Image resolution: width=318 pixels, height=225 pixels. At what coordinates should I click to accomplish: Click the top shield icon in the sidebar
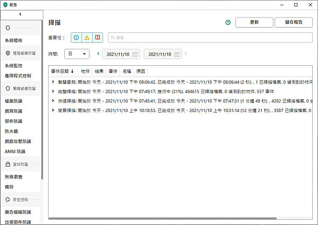coord(8,28)
